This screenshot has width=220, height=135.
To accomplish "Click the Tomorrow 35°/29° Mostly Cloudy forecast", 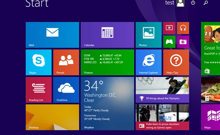I will point(97,117).
